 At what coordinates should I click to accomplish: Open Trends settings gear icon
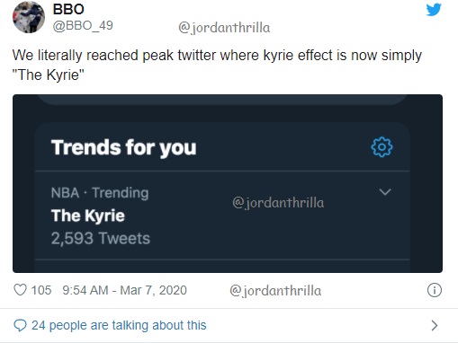coord(382,147)
